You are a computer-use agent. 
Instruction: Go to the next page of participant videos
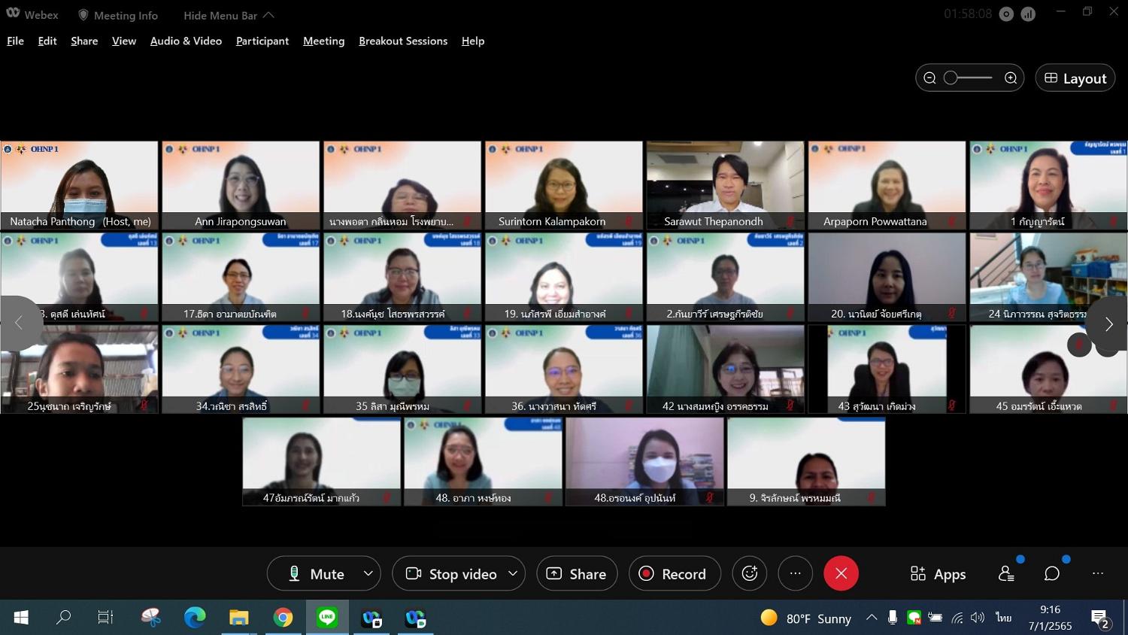1108,324
